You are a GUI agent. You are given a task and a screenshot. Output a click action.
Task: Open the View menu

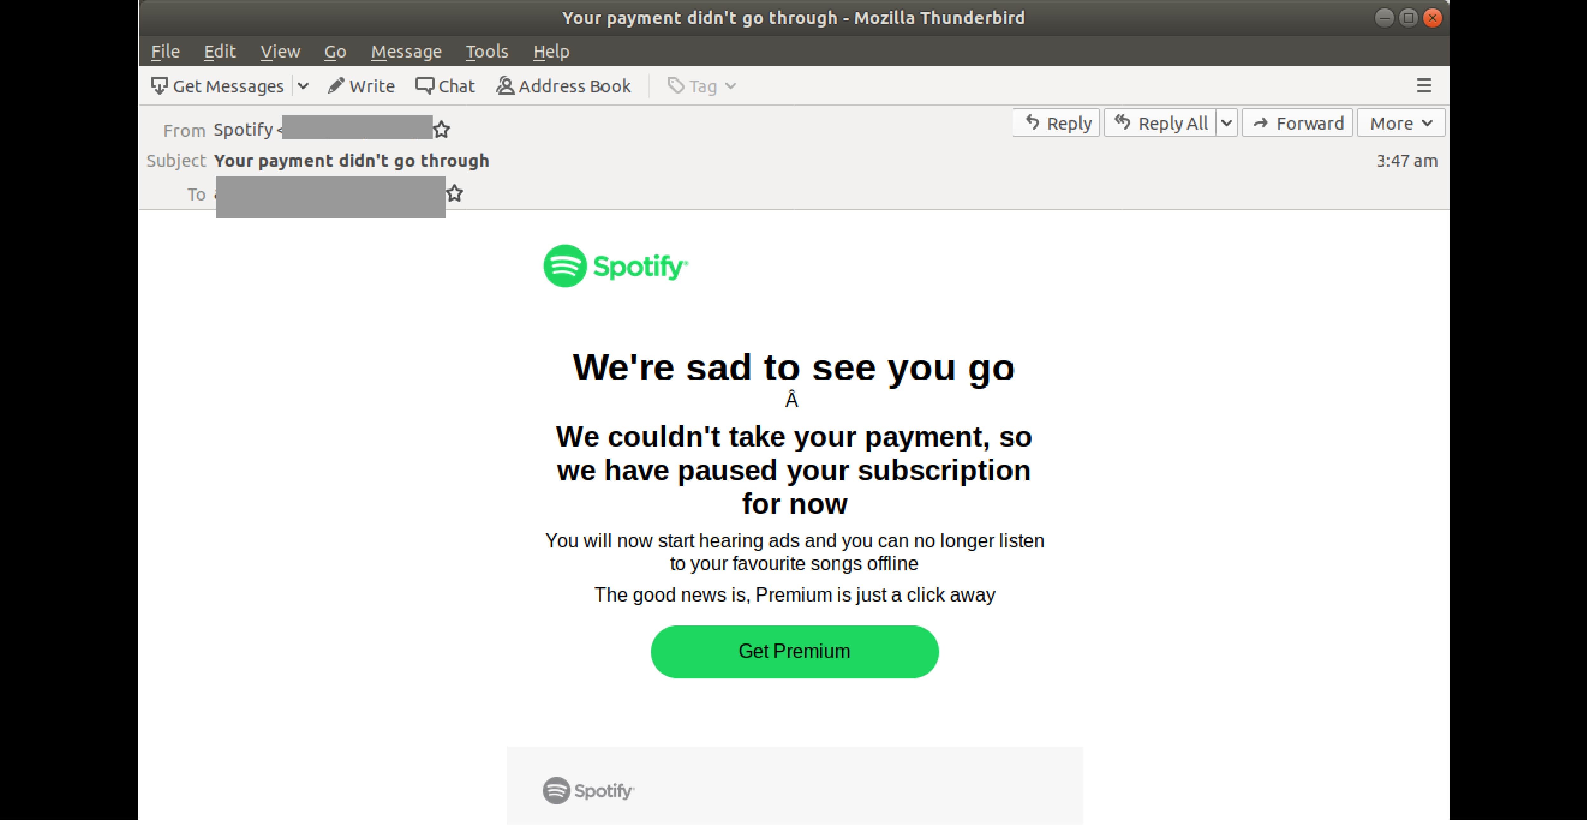(x=280, y=52)
